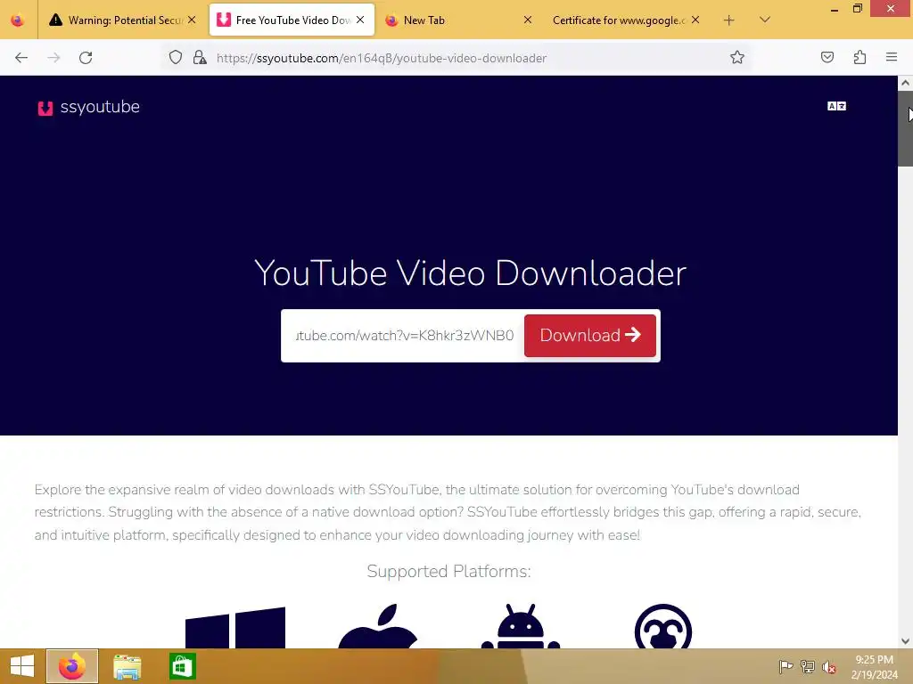
Task: Open the Action Center flag icon
Action: click(786, 666)
